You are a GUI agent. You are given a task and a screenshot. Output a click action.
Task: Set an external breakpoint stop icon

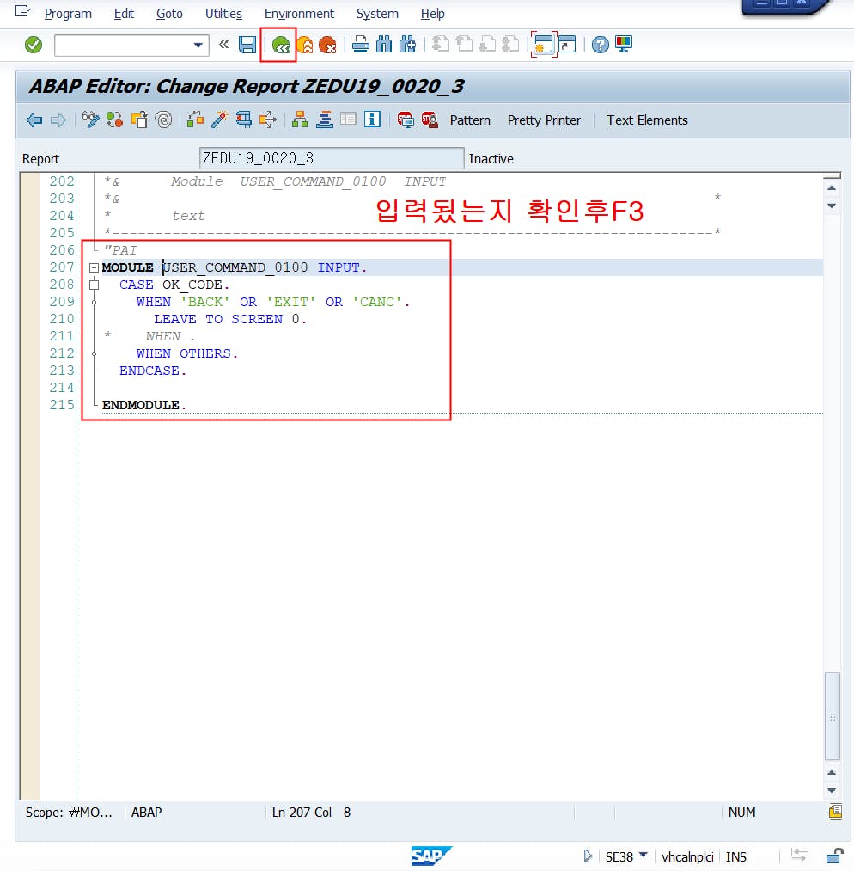coord(430,120)
